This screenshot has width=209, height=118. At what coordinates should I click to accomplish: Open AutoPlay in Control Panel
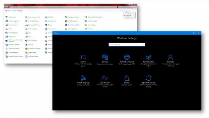click(49, 17)
